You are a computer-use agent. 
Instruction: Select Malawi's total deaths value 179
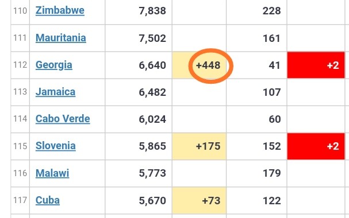click(272, 173)
